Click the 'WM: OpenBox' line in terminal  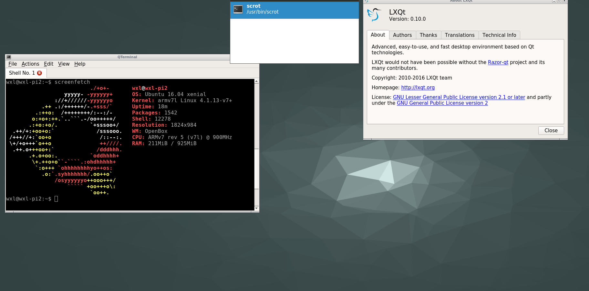point(150,131)
